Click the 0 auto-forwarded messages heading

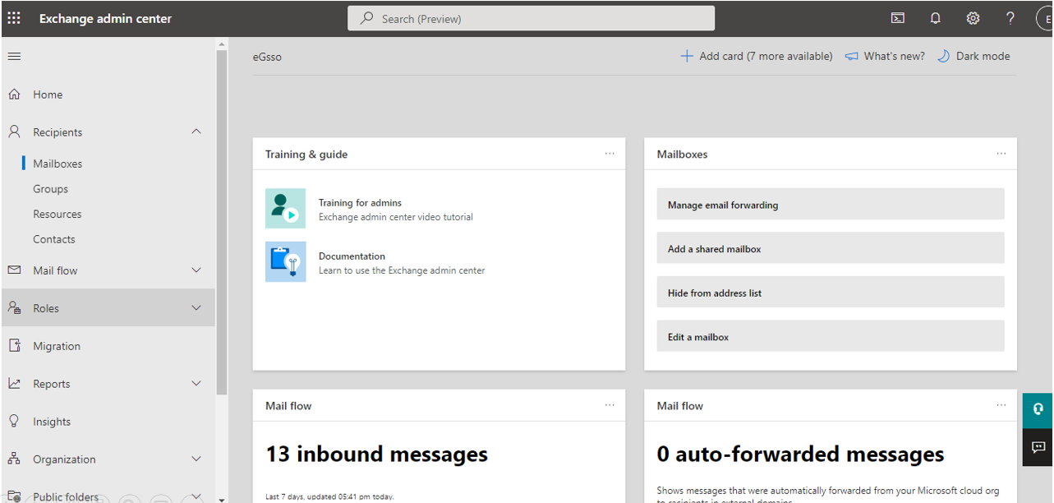[x=800, y=454]
